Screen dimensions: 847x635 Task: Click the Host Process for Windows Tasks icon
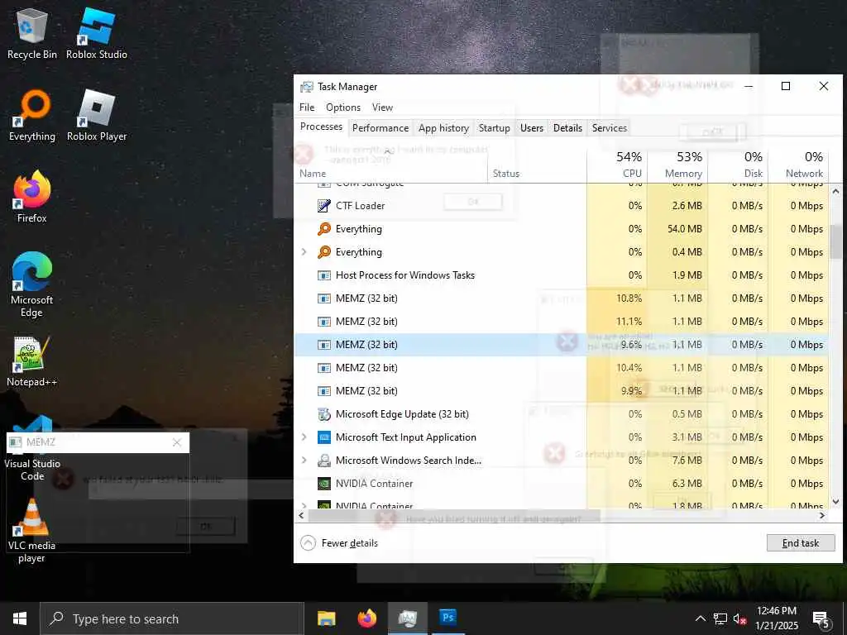point(324,275)
